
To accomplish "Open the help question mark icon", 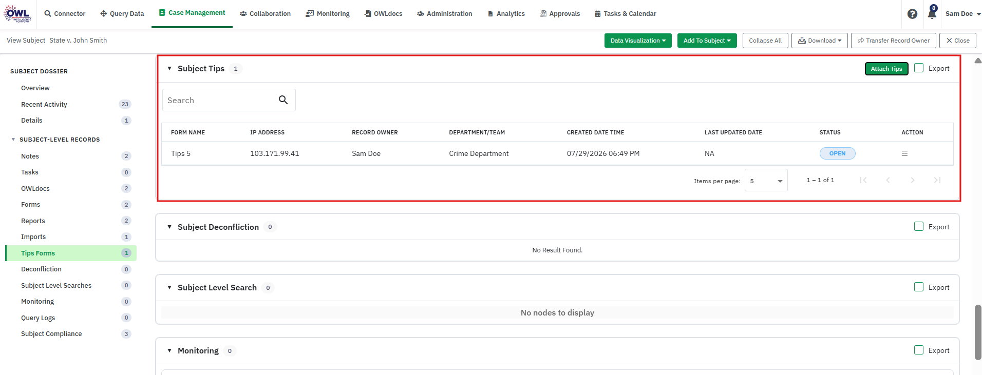I will 912,14.
